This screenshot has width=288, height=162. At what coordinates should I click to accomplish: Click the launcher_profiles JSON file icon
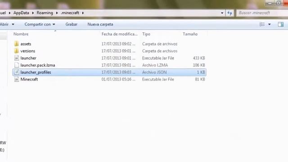coord(17,72)
